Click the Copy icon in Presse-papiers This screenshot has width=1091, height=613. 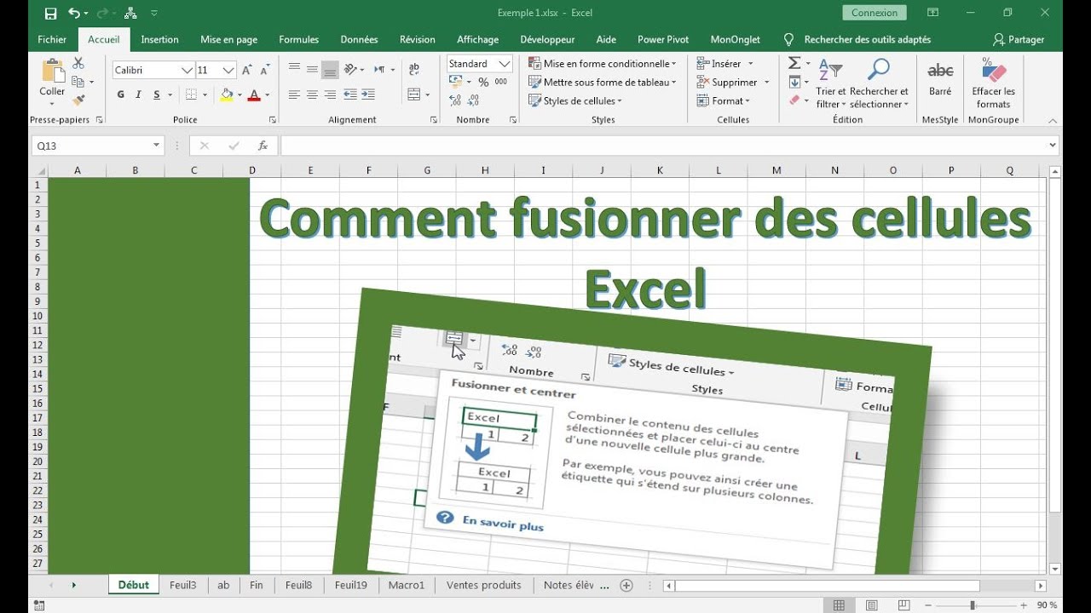[x=78, y=82]
